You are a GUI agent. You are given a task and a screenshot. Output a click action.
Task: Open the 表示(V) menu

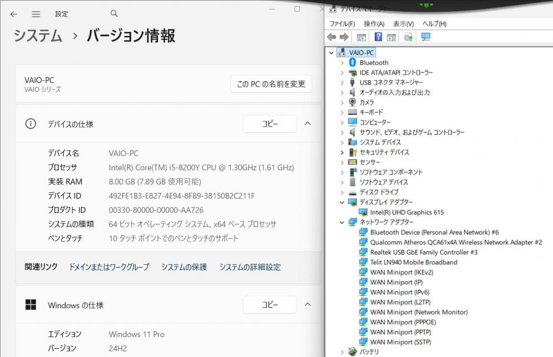[x=403, y=24]
